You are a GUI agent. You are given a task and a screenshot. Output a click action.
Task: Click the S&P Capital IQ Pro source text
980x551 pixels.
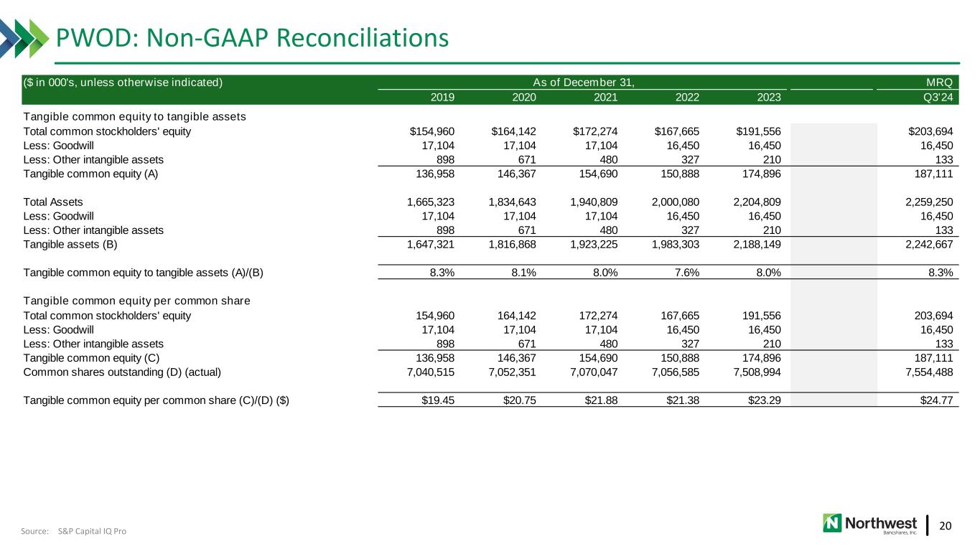pos(96,531)
